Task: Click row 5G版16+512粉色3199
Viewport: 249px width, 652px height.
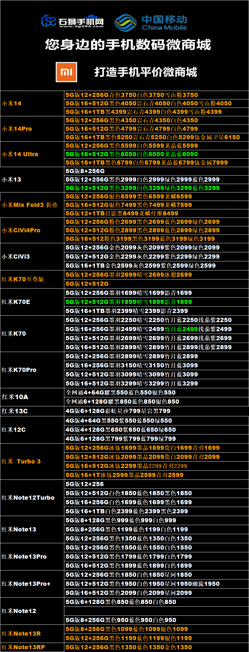Action: click(x=156, y=239)
